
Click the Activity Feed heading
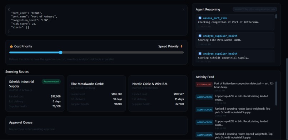tap(205, 77)
